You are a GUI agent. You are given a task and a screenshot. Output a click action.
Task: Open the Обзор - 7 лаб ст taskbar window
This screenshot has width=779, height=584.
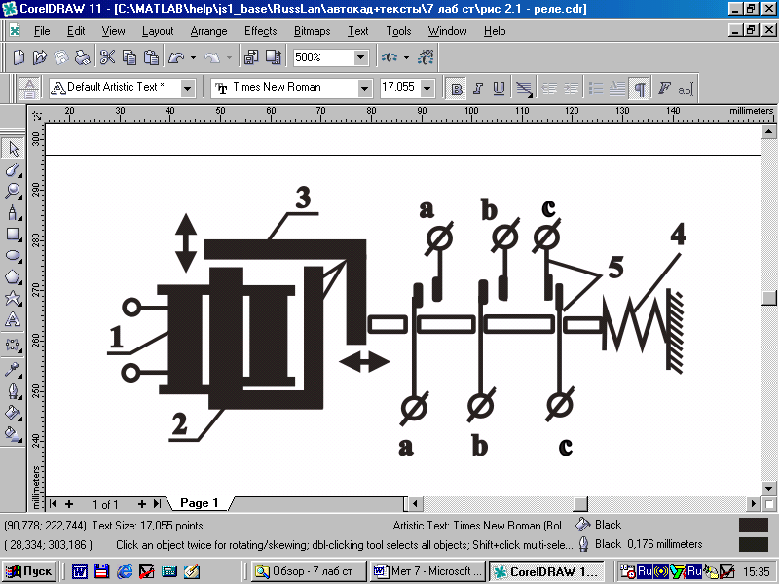[x=309, y=571]
